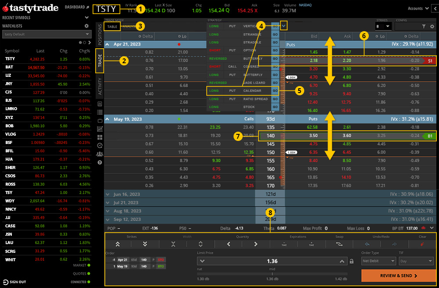Click the Swap order legs icon

click(339, 244)
